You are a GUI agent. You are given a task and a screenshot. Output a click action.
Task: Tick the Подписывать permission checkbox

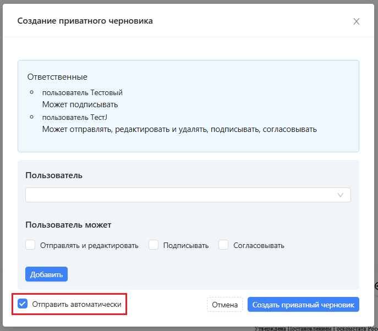click(x=154, y=245)
